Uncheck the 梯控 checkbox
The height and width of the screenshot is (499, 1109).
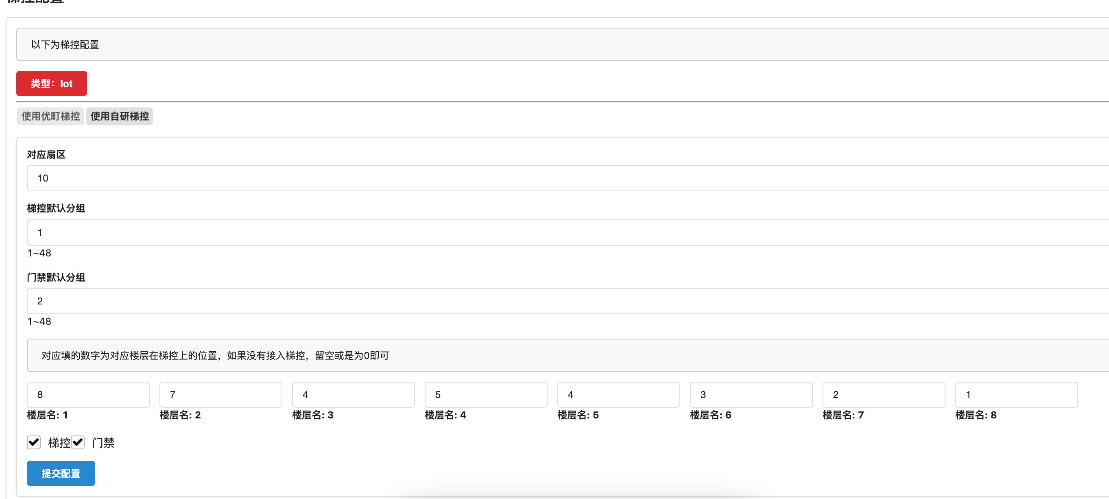[x=34, y=442]
